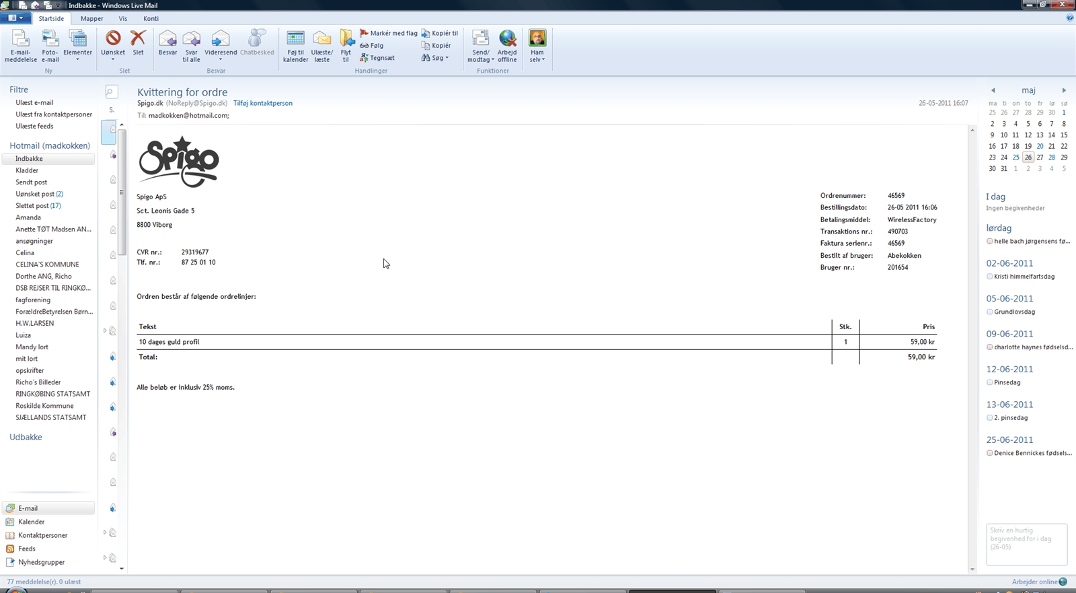The image size is (1076, 593).
Task: Click Svar til alle icon
Action: [x=192, y=40]
